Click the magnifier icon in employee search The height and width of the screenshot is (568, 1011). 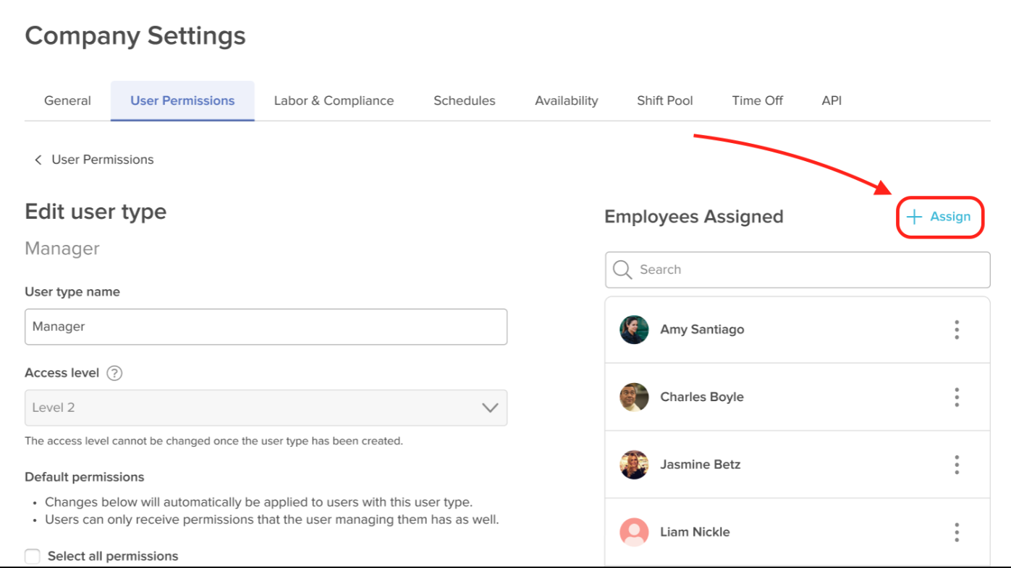pyautogui.click(x=622, y=270)
